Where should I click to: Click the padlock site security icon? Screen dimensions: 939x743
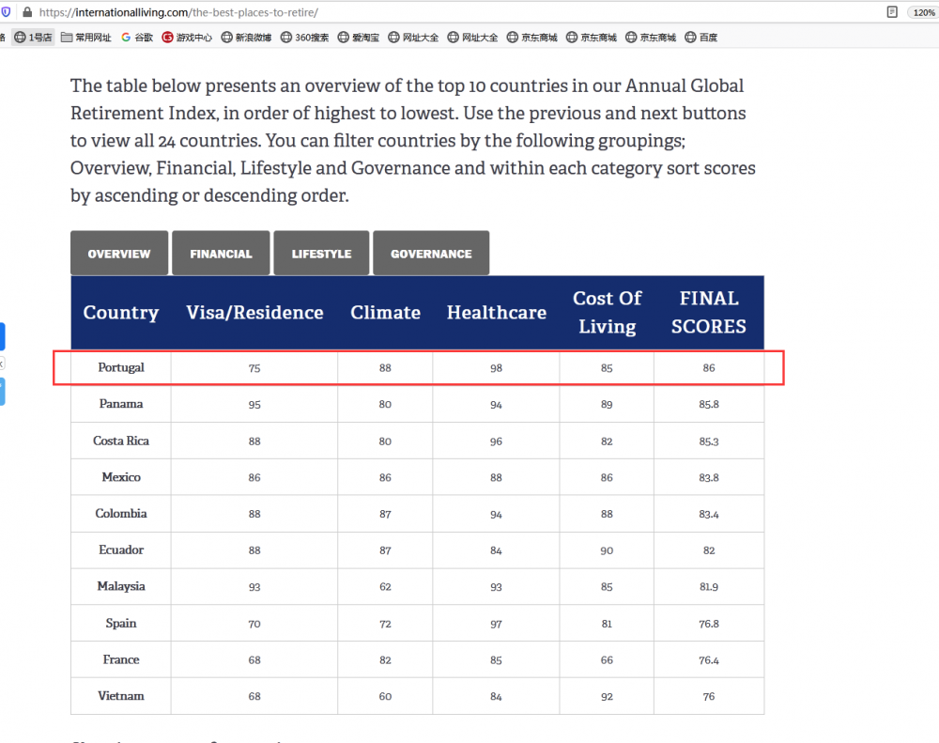coord(27,12)
